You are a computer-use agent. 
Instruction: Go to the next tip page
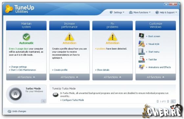(x=168, y=101)
